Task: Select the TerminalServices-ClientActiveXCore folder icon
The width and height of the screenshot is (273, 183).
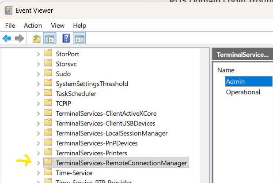Action: pyautogui.click(x=48, y=113)
